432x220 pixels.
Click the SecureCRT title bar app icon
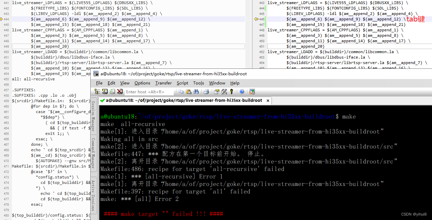pos(96,74)
